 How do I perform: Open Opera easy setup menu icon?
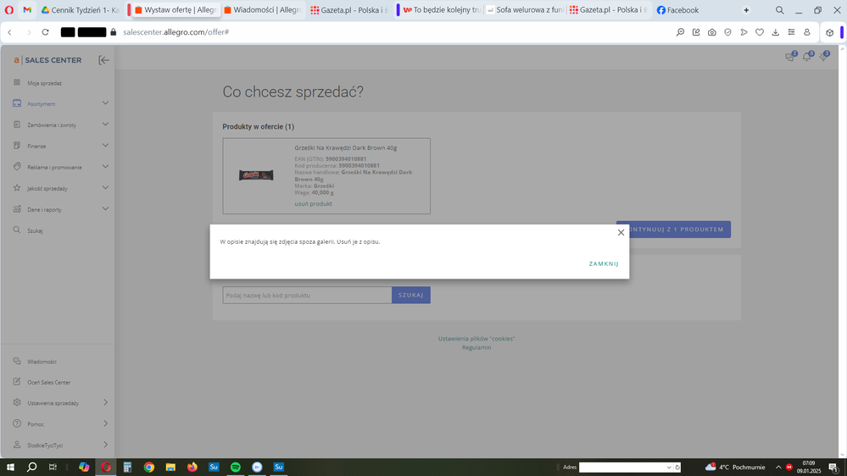791,32
